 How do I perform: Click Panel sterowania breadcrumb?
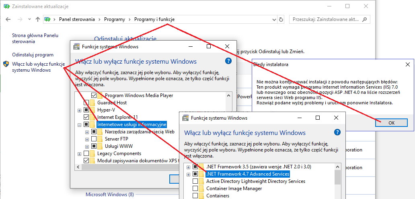(x=77, y=19)
